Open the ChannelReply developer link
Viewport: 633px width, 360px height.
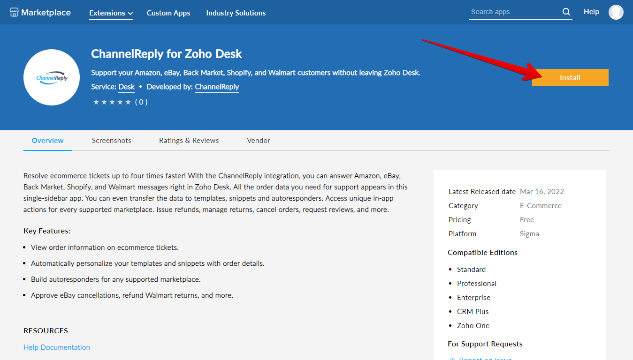click(217, 87)
